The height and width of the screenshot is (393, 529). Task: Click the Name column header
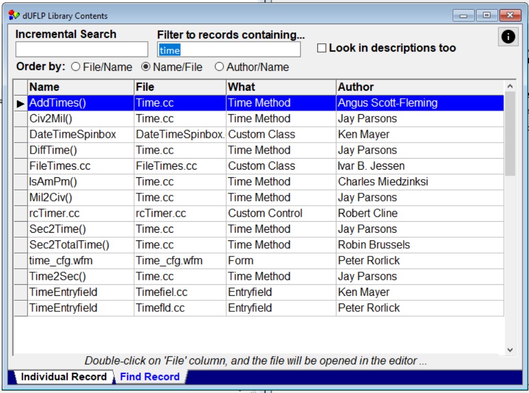[x=81, y=87]
